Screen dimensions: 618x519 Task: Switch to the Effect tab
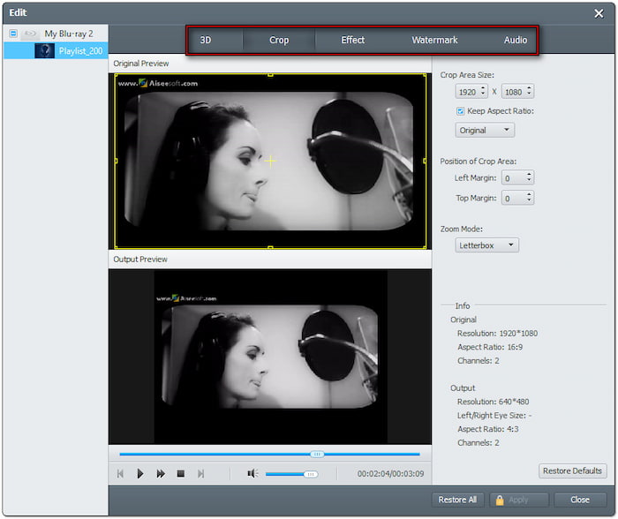pyautogui.click(x=352, y=41)
